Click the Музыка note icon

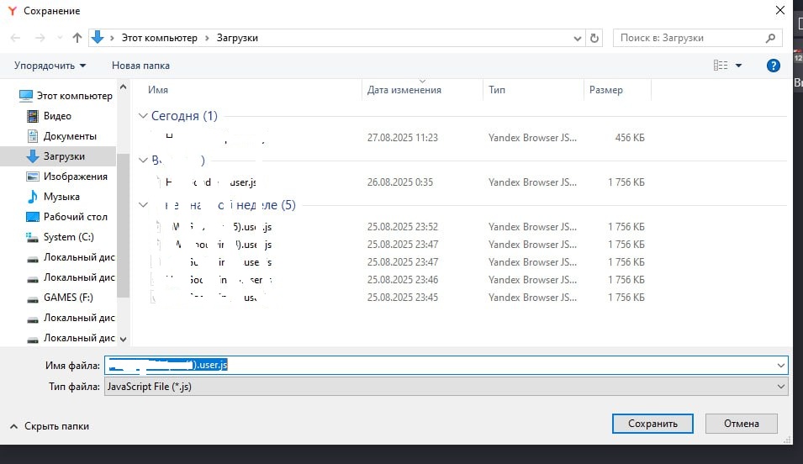click(32, 197)
